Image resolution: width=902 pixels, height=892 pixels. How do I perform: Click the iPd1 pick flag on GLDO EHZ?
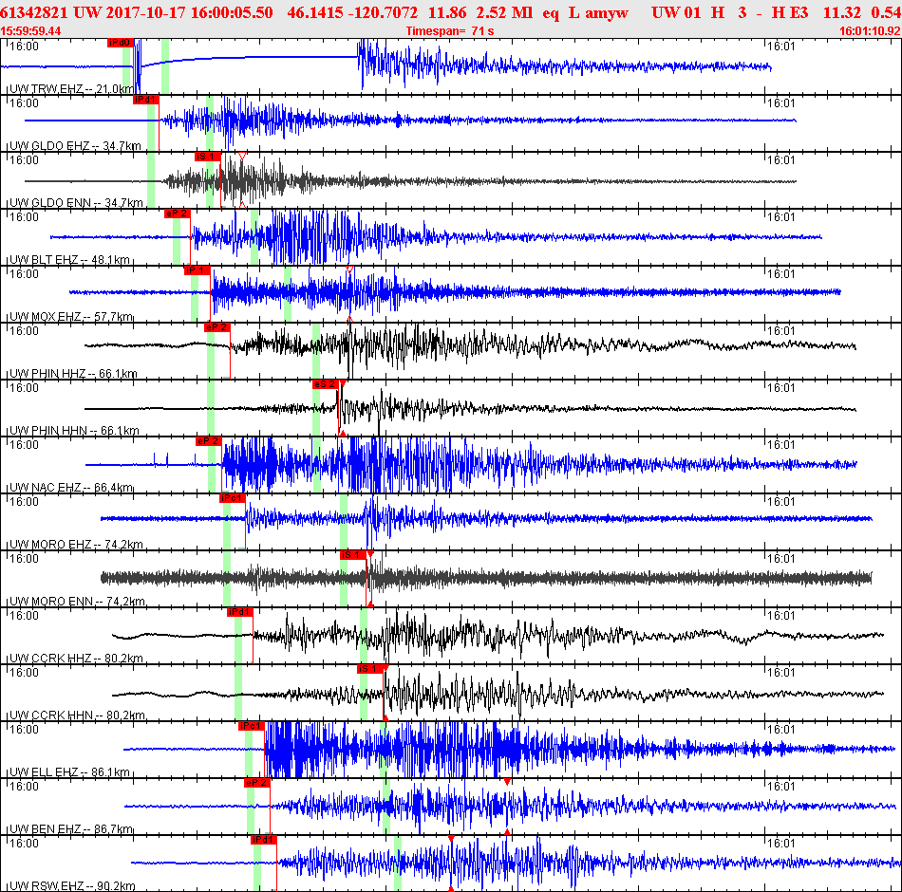click(x=145, y=100)
